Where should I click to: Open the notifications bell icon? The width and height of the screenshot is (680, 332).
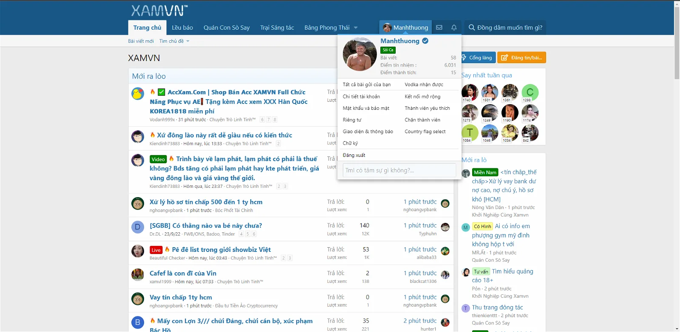(x=454, y=28)
